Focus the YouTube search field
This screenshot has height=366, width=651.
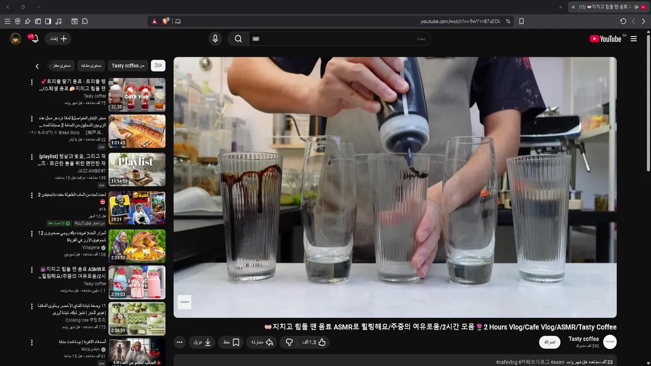(x=340, y=39)
